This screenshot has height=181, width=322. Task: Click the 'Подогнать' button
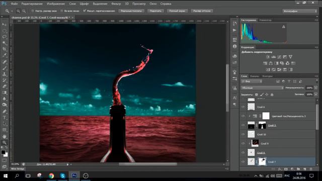(x=155, y=11)
